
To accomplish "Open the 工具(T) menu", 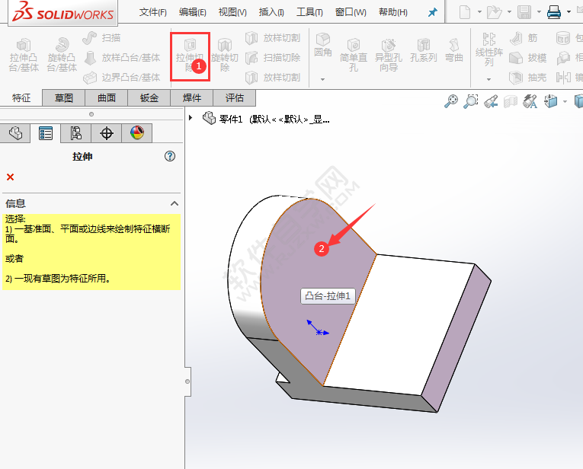I will 309,12.
